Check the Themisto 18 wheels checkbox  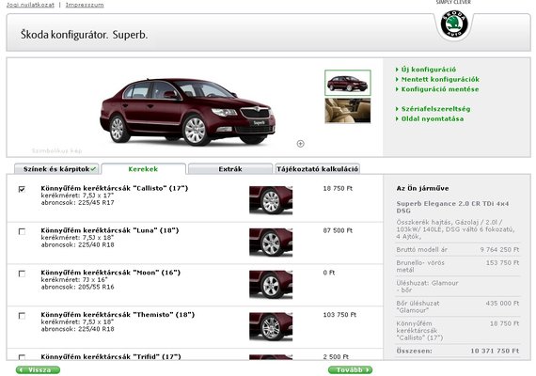pos(22,316)
